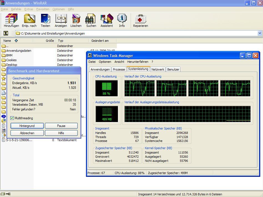Screen dimensions: 263x197
Task: Click the Anwendungsdaten folder icon
Action: (4, 51)
